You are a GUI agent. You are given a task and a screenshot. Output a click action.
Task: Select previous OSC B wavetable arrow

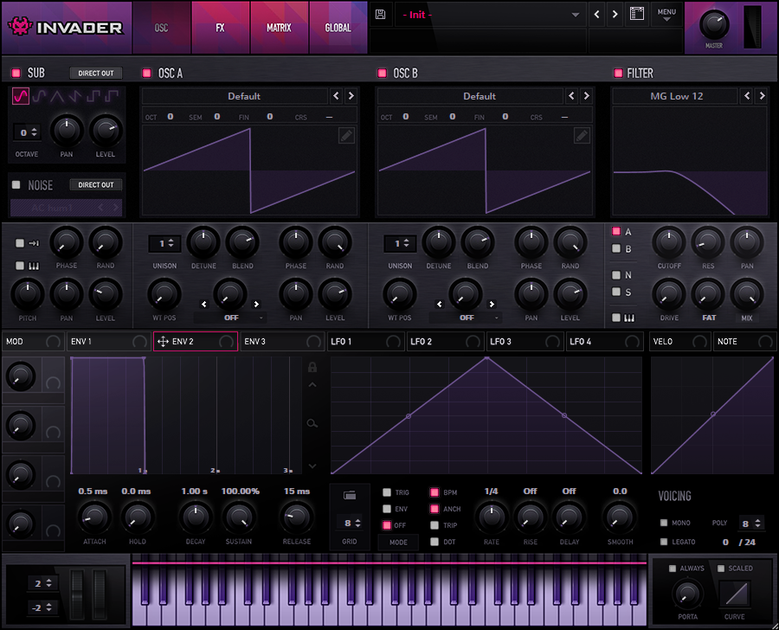(x=571, y=96)
